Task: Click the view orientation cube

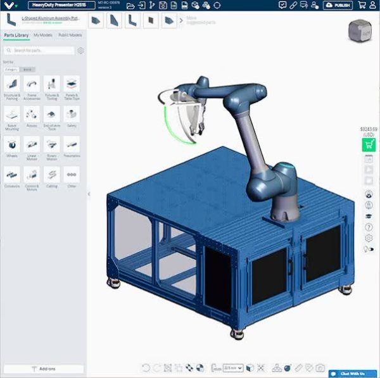Action: click(360, 31)
